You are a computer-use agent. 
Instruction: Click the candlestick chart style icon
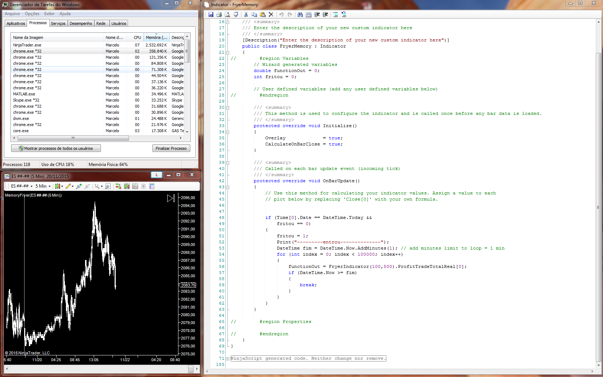(57, 186)
